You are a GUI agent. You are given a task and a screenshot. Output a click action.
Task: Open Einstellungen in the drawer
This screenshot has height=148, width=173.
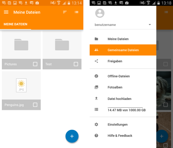[123, 125]
